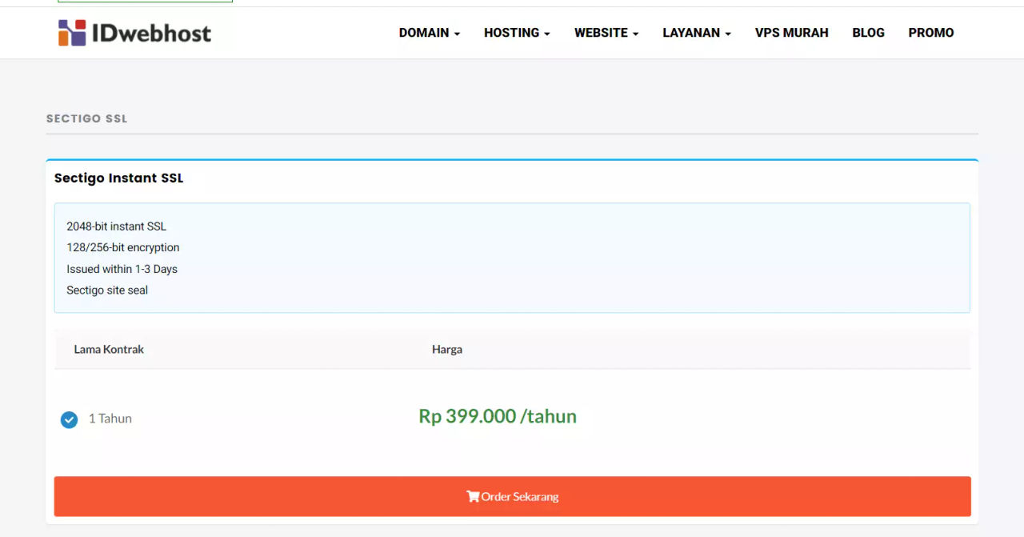Click the IDwebhost logo
This screenshot has width=1024, height=537.
(134, 33)
